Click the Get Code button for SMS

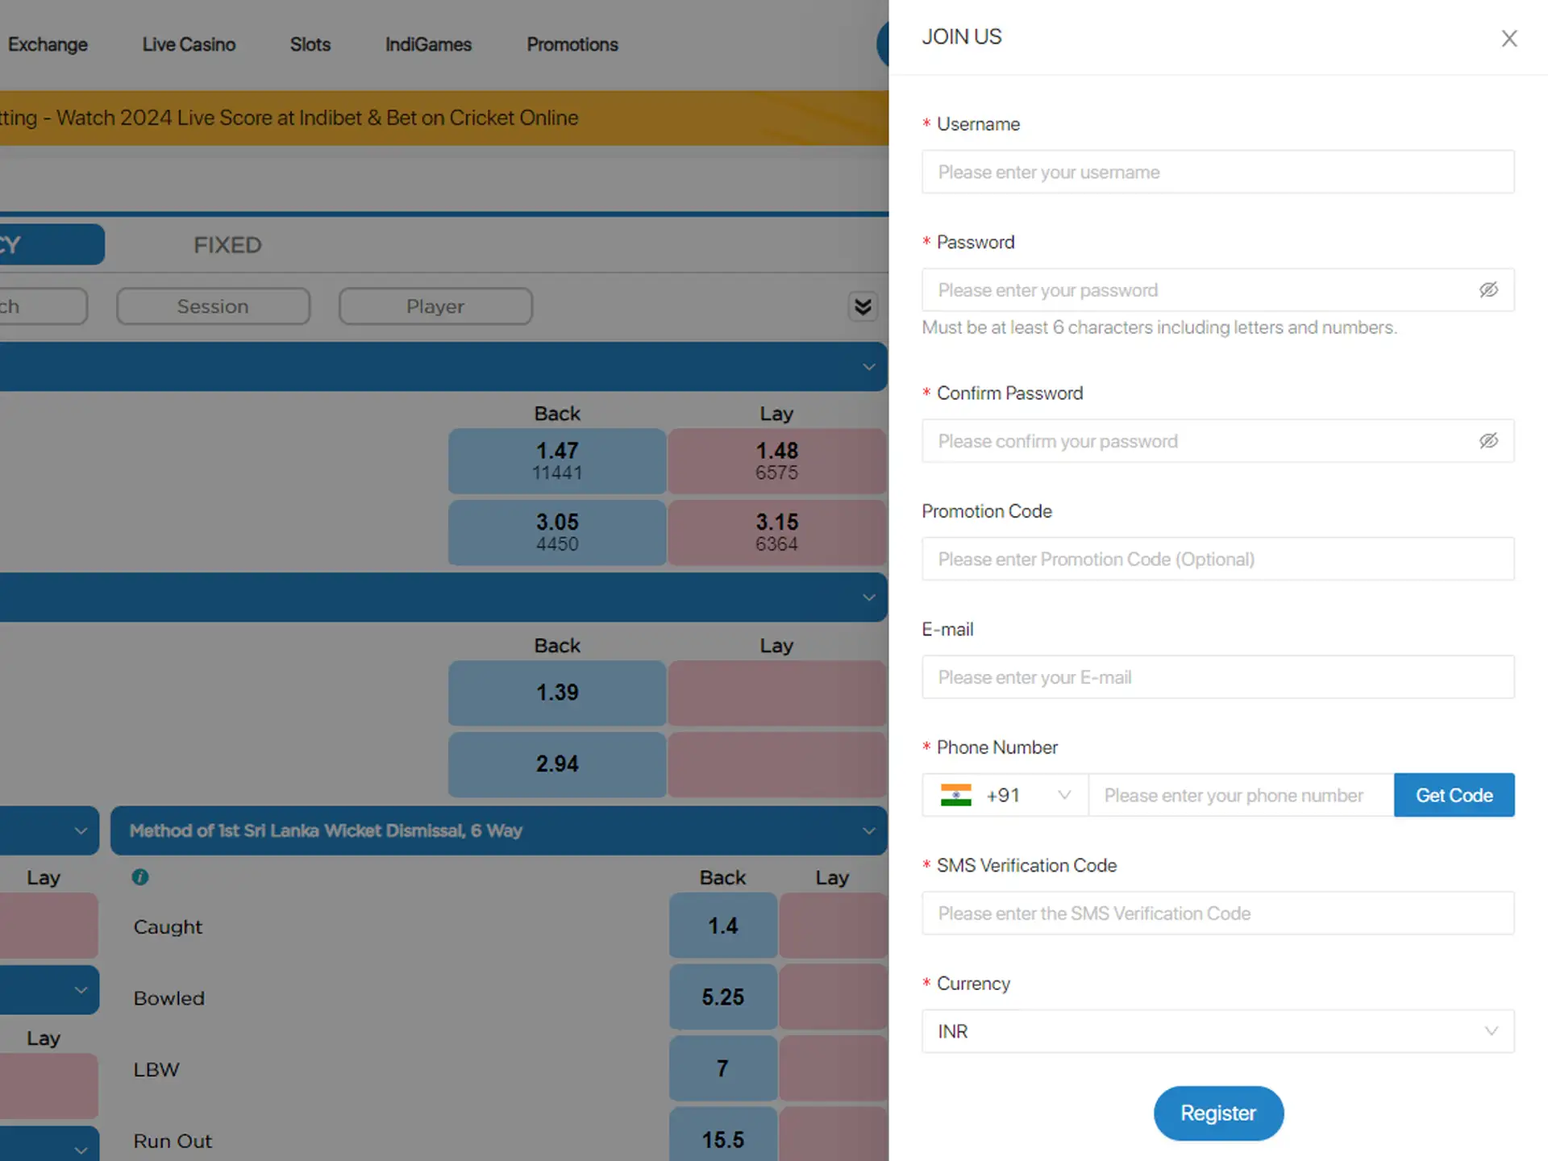[x=1454, y=794]
